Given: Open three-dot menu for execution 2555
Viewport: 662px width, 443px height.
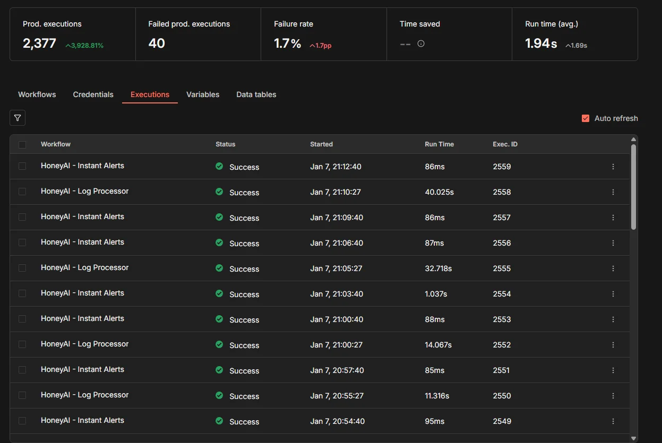Looking at the screenshot, I should [x=613, y=268].
